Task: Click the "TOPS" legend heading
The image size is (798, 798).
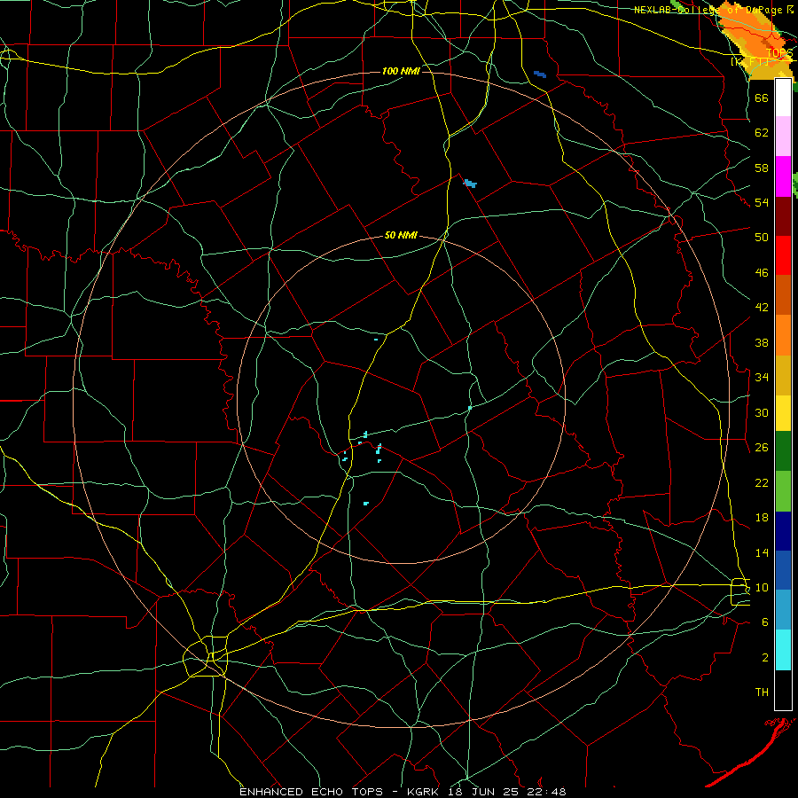Action: (x=779, y=53)
